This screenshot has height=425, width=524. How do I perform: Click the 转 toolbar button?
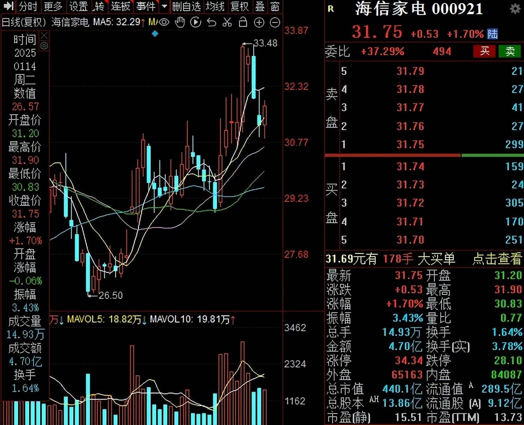point(99,6)
